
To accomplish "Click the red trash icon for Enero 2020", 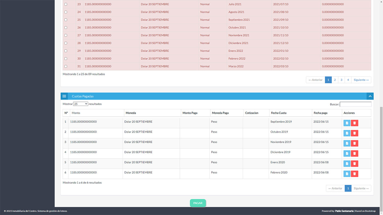I will [x=355, y=164].
